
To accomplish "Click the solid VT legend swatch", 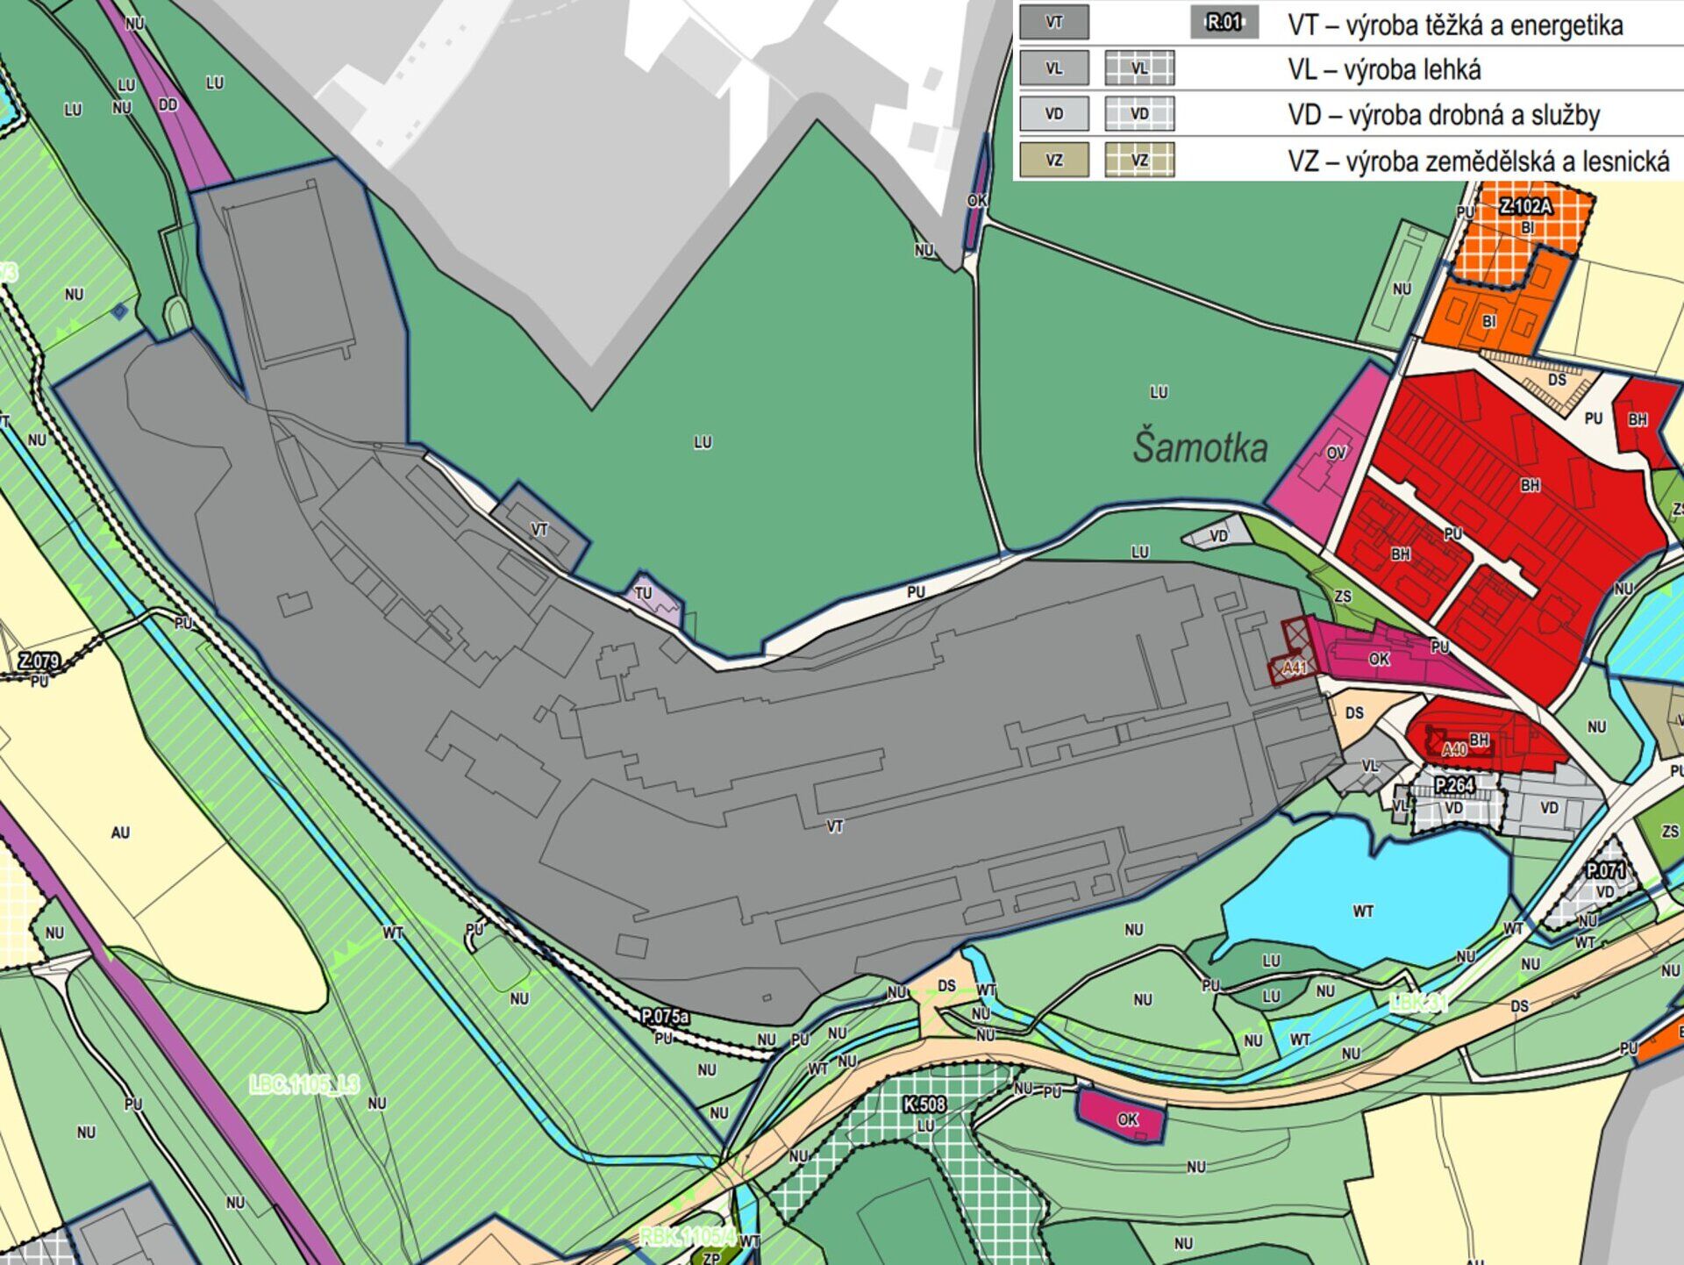I will coord(1054,23).
